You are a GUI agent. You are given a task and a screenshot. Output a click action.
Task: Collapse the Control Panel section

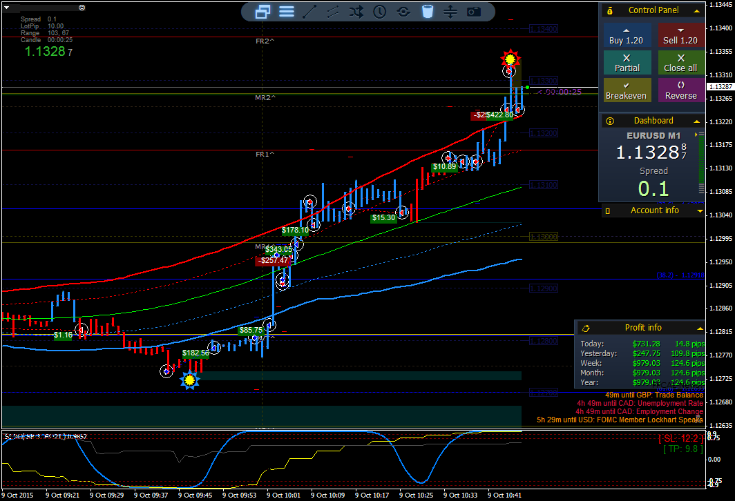(696, 11)
